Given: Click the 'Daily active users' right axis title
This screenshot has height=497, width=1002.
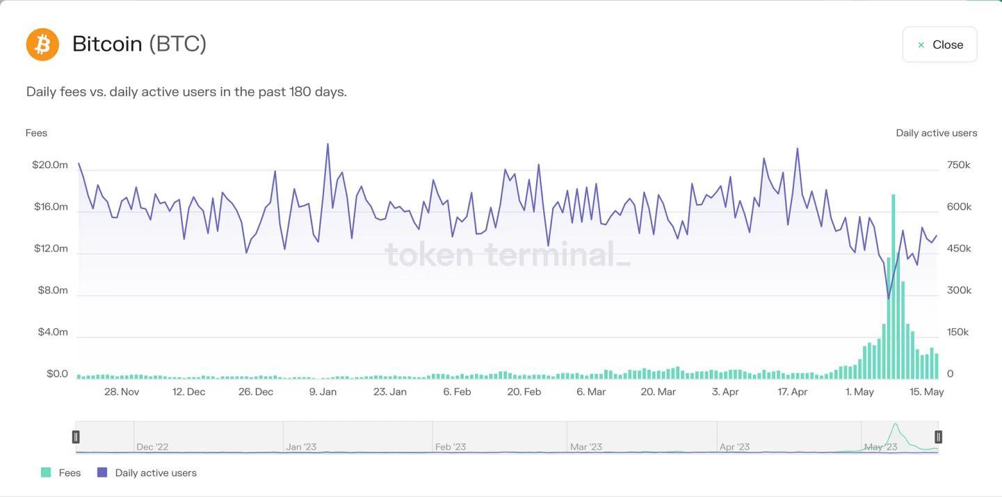Looking at the screenshot, I should click(x=937, y=133).
